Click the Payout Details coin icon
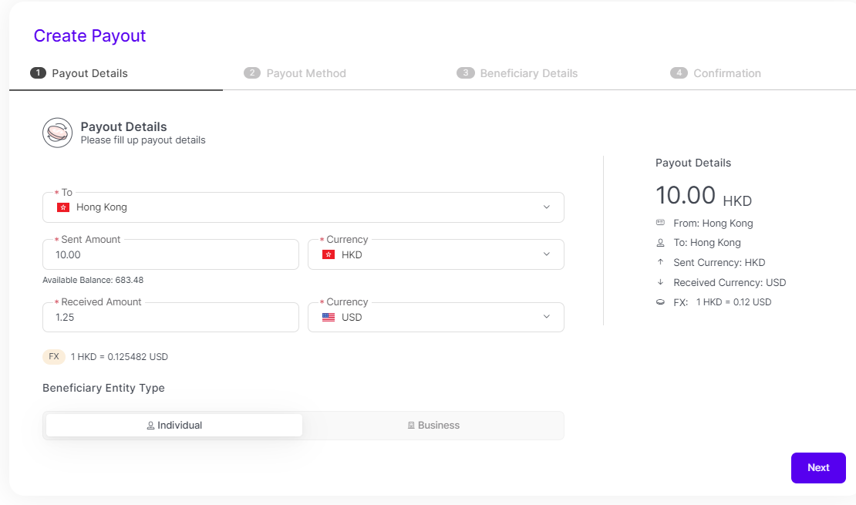 pos(57,133)
